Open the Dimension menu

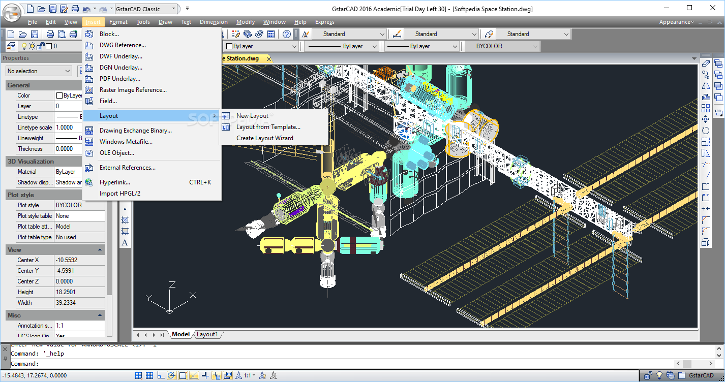pyautogui.click(x=214, y=22)
